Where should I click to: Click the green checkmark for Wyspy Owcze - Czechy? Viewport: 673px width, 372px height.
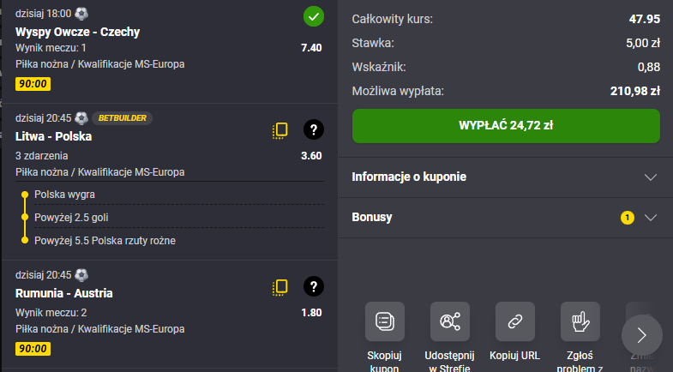[x=314, y=16]
